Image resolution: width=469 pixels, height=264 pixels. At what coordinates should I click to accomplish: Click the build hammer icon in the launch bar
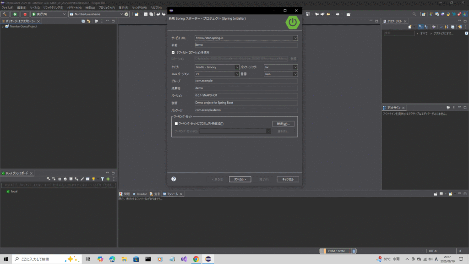(x=5, y=14)
